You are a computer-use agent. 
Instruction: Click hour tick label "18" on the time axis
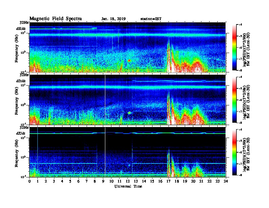coord(177,181)
